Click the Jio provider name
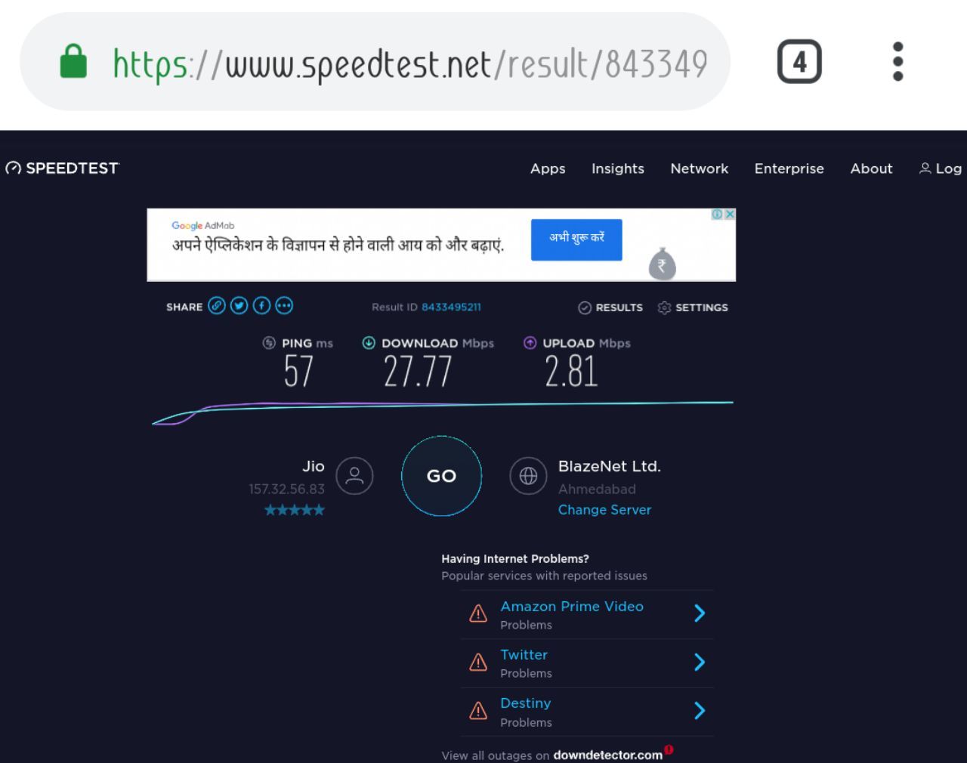Image resolution: width=967 pixels, height=763 pixels. tap(314, 466)
